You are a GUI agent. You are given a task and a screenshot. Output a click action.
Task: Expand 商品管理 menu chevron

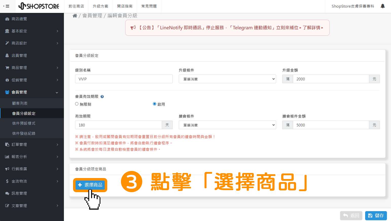pos(57,68)
